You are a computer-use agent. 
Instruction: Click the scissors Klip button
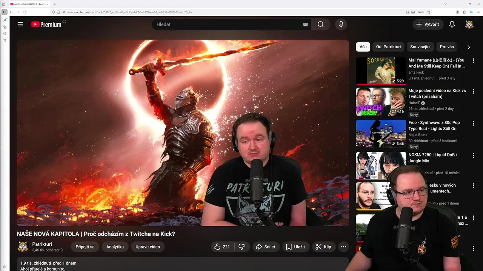pyautogui.click(x=323, y=247)
